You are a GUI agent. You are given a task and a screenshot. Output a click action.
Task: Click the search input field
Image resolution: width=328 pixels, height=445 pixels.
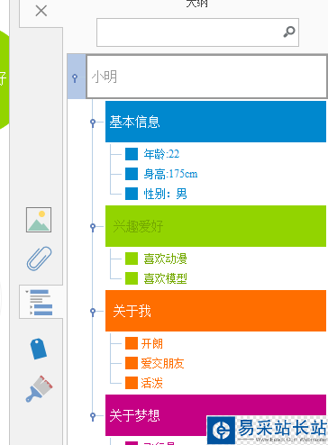coord(197,32)
